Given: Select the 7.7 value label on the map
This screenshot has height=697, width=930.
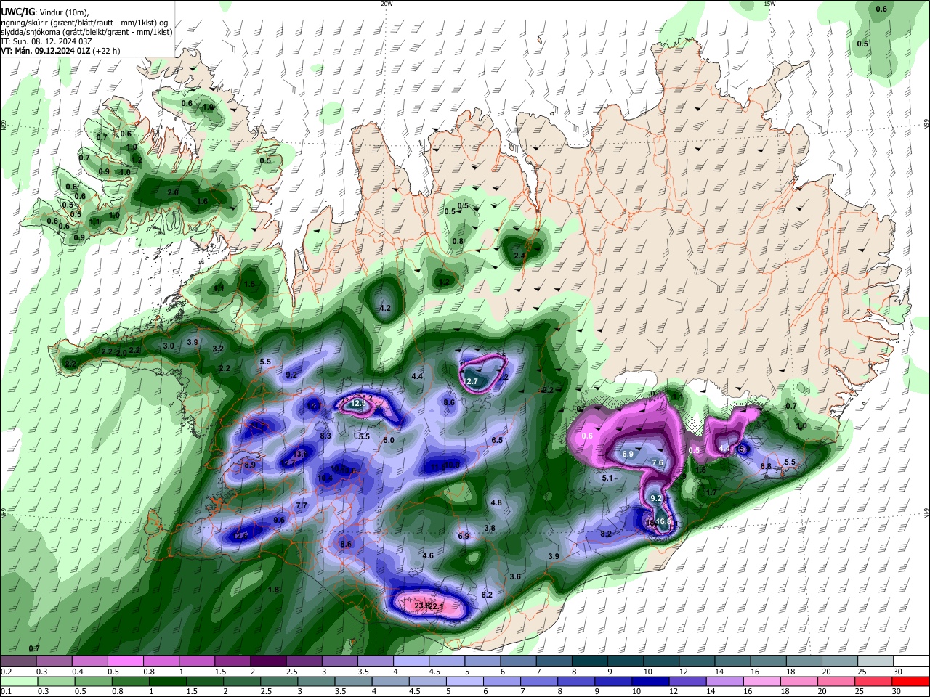Looking at the screenshot, I should coord(302,505).
